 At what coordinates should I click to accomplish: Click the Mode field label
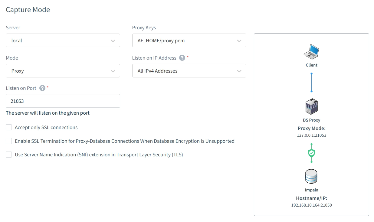tap(12, 58)
